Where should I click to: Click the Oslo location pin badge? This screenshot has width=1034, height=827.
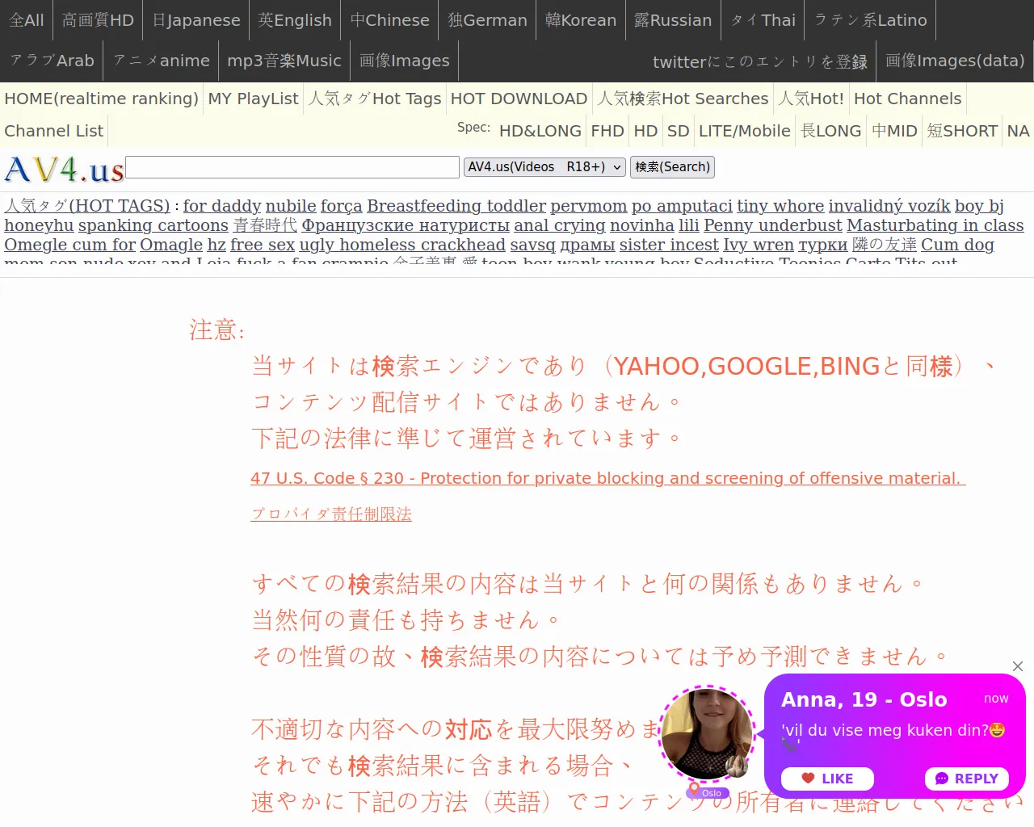707,792
